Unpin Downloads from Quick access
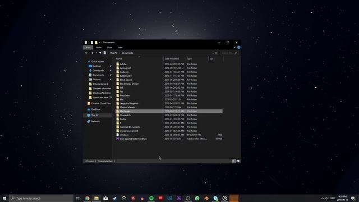 click(111, 71)
